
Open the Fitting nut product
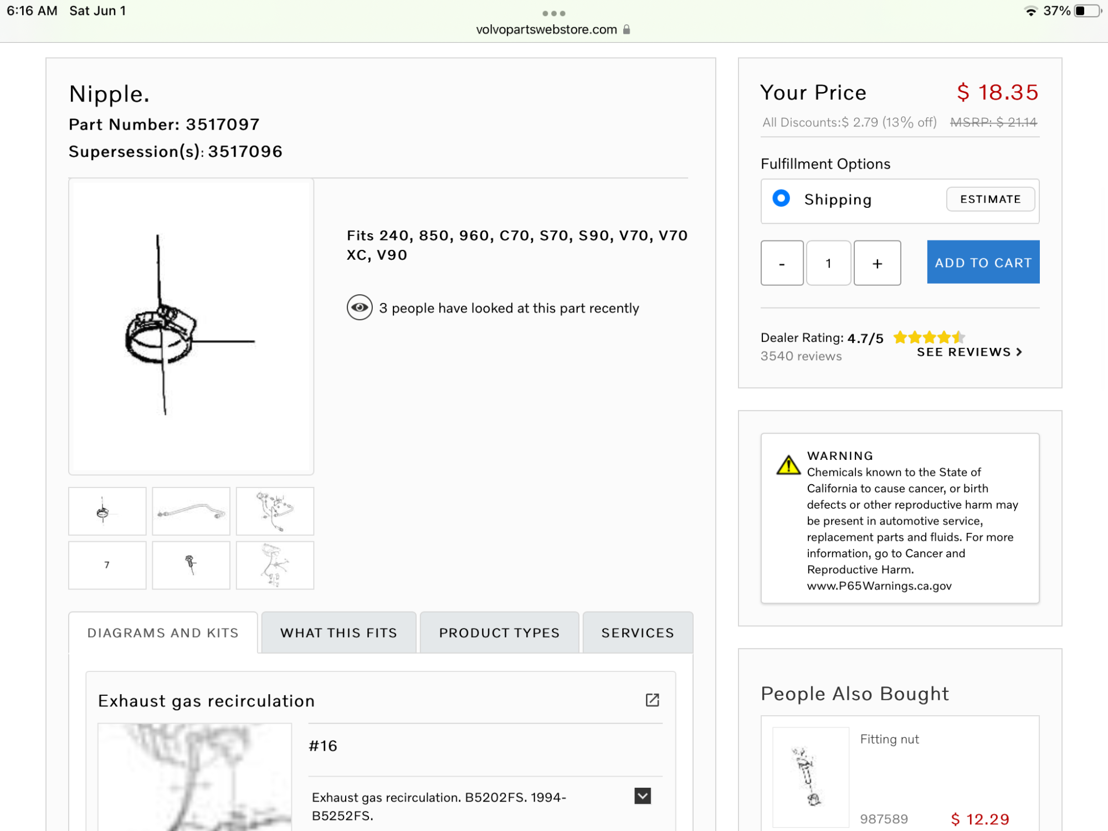click(x=889, y=739)
